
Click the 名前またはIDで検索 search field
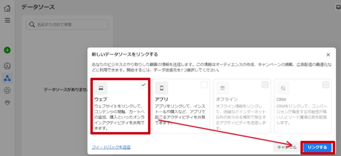[67, 25]
